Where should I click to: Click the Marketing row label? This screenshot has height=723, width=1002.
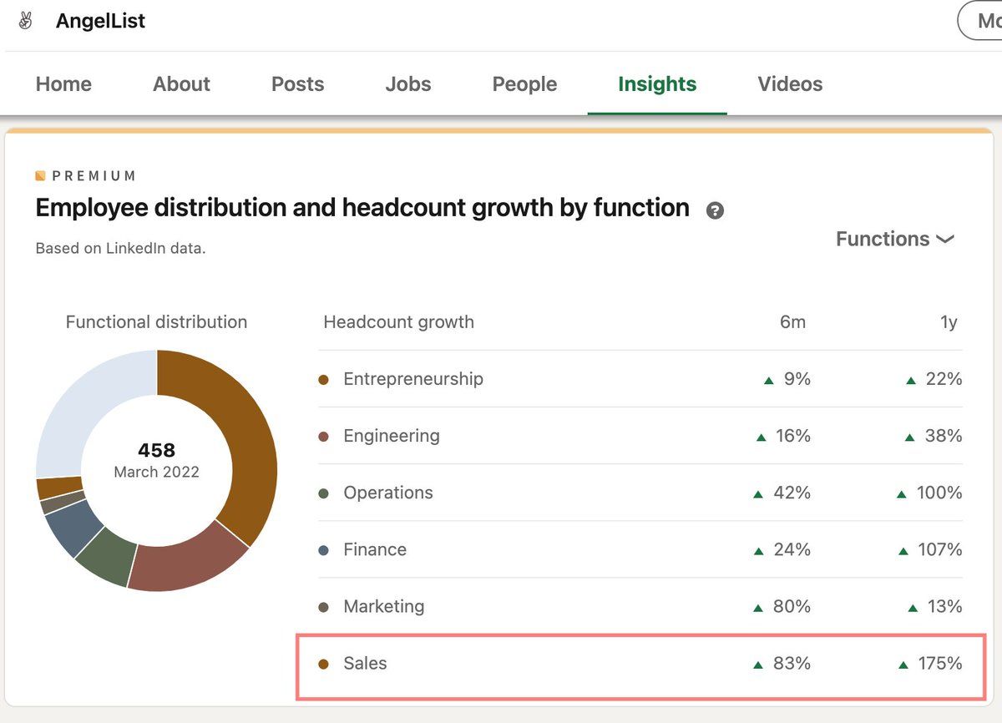coord(384,607)
